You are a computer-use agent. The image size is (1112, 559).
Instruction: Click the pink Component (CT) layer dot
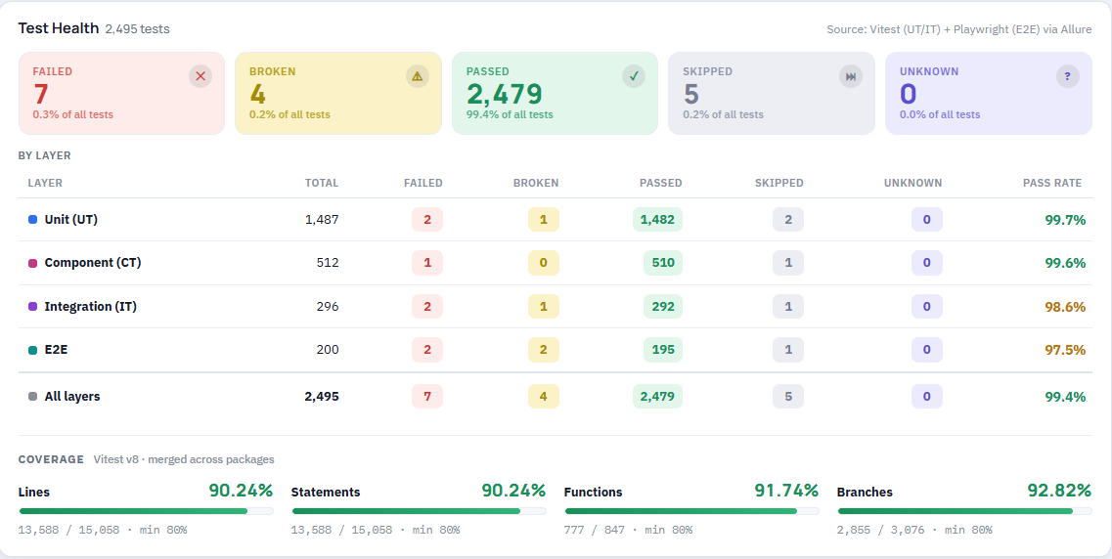click(x=32, y=263)
